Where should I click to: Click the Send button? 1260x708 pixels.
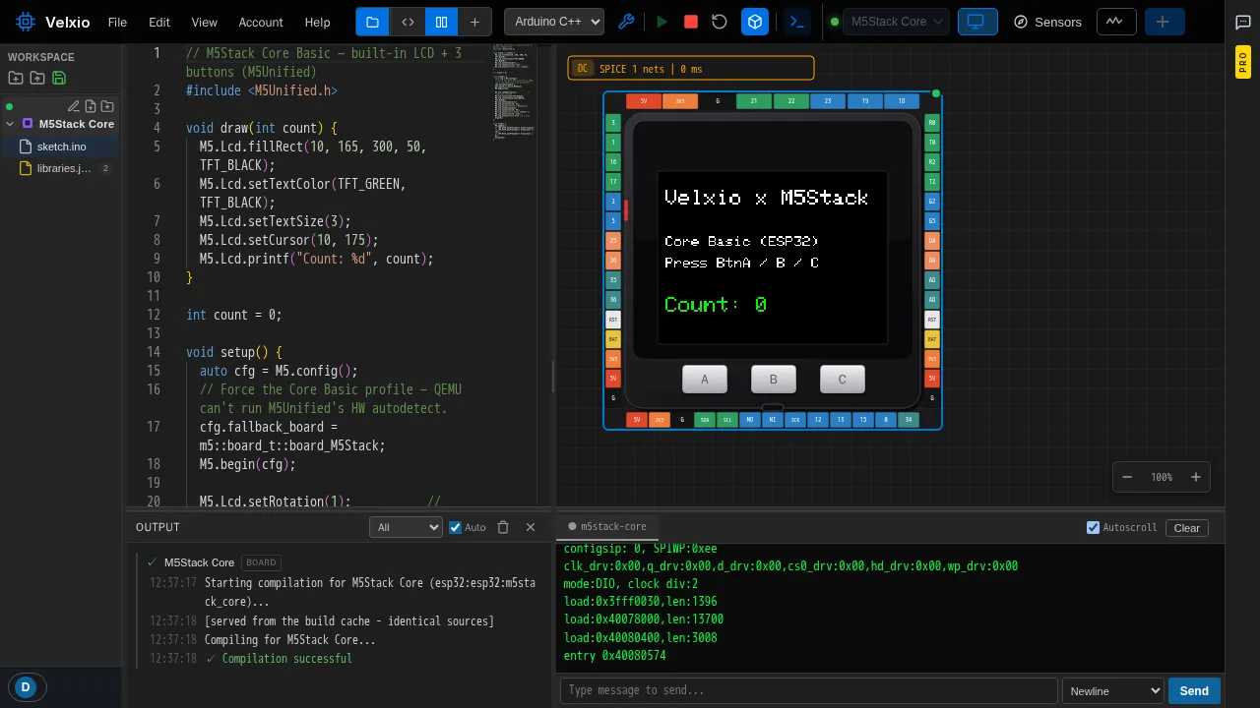1194,690
